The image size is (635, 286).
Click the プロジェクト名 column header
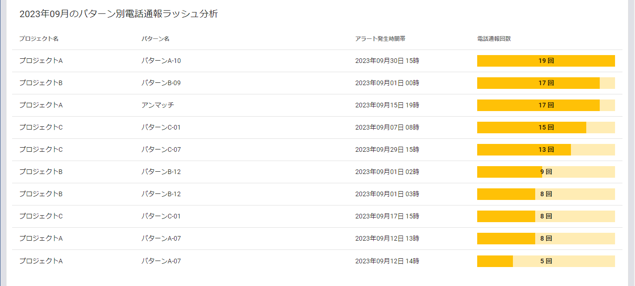[39, 39]
